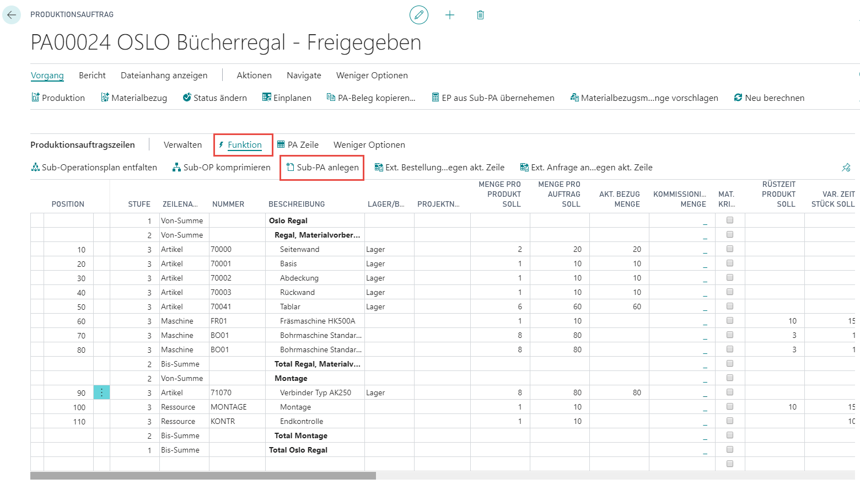The width and height of the screenshot is (860, 484).
Task: Click the pencil edit icon
Action: pyautogui.click(x=419, y=15)
